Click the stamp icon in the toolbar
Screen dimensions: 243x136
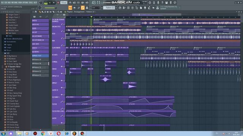point(87,8)
